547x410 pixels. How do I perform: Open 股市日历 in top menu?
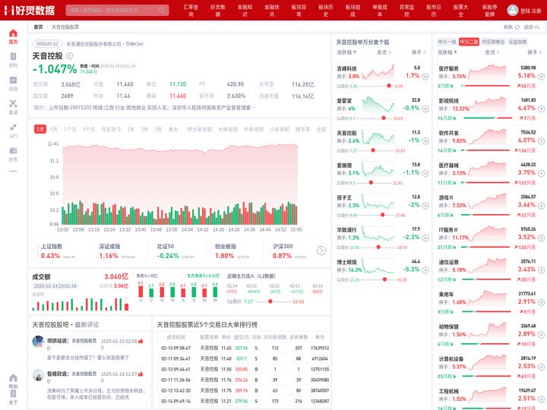coord(434,10)
